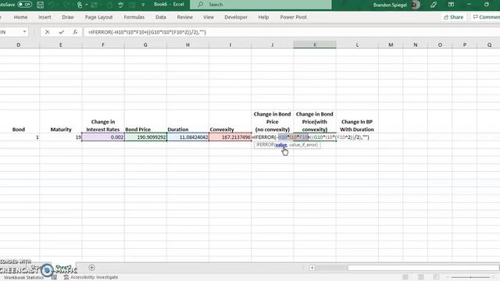
Task: Click the Save disk icon
Action: pos(40,5)
